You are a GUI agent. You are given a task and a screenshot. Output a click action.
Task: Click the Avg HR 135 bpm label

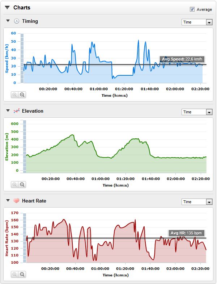[x=187, y=233]
